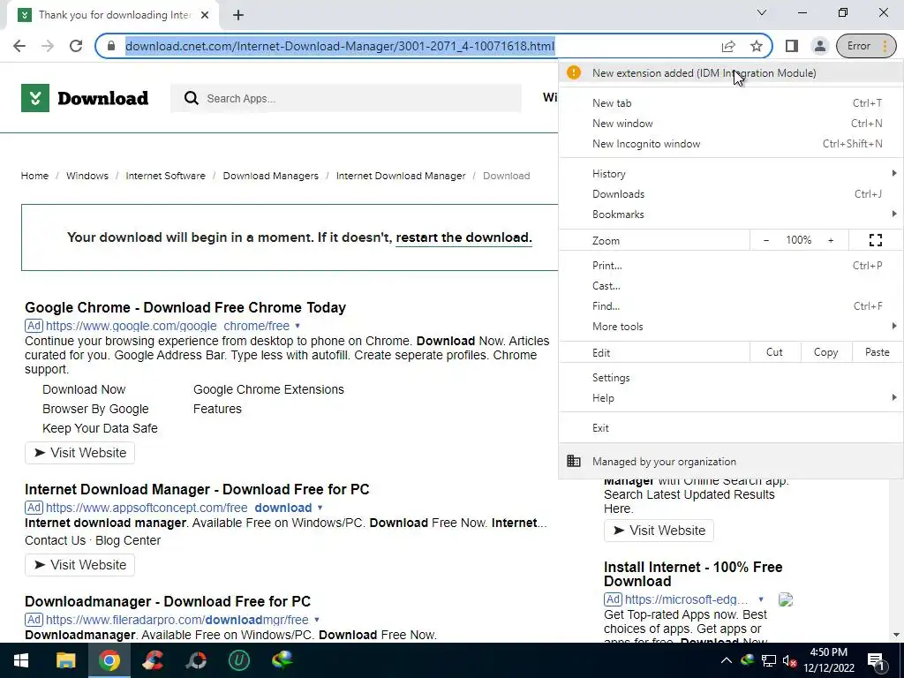This screenshot has width=904, height=678.
Task: Select Print from Chrome menu
Action: (x=730, y=266)
